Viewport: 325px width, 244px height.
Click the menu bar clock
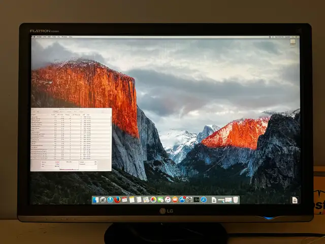(279, 37)
